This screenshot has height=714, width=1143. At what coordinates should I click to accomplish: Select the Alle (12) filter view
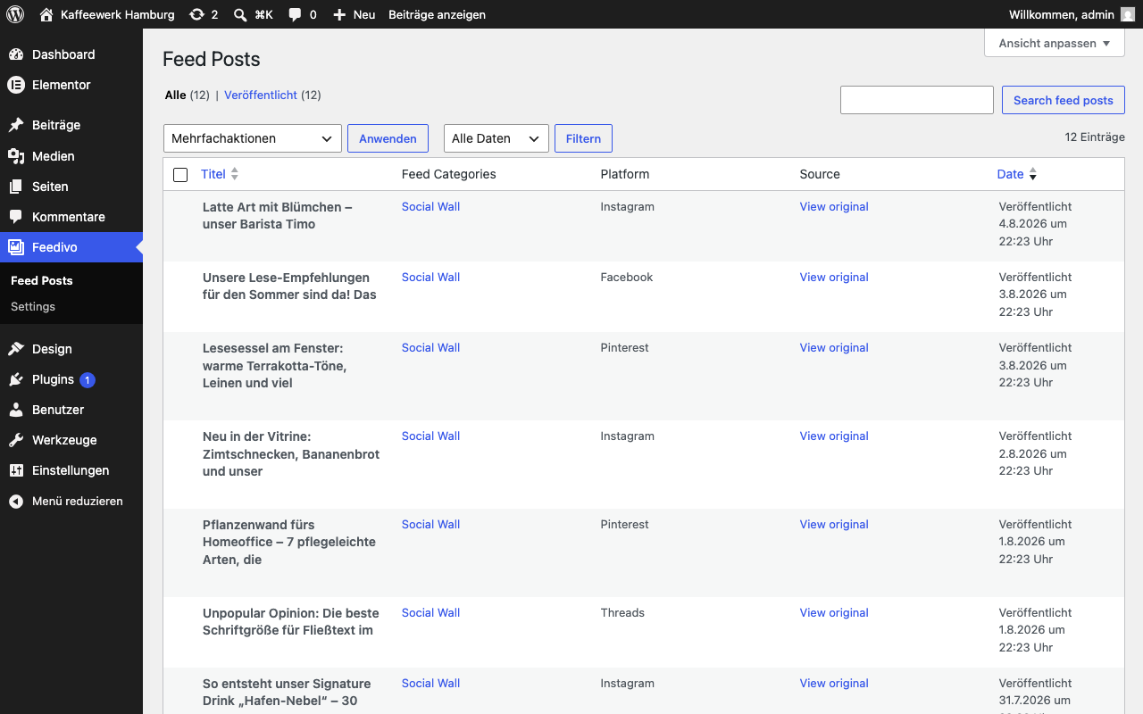click(188, 95)
